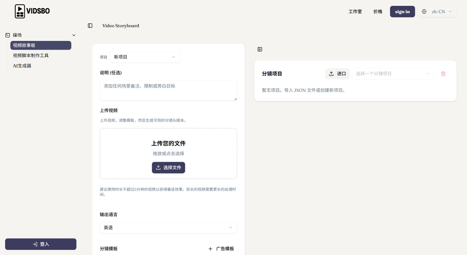The width and height of the screenshot is (467, 255).
Task: Collapse the 操场 section chevron
Action: pyautogui.click(x=74, y=35)
